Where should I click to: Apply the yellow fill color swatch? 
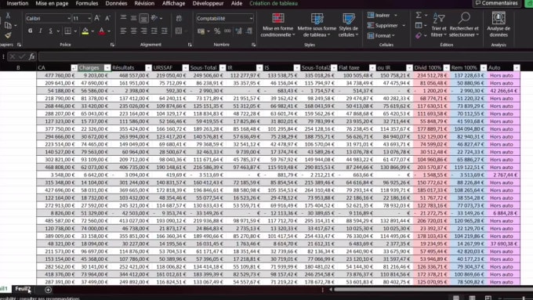[85, 31]
